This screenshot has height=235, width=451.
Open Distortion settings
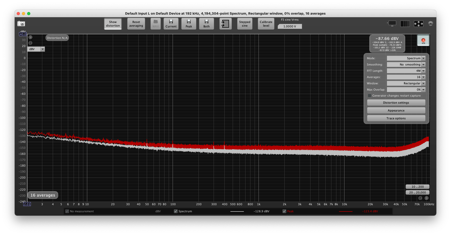pyautogui.click(x=396, y=103)
